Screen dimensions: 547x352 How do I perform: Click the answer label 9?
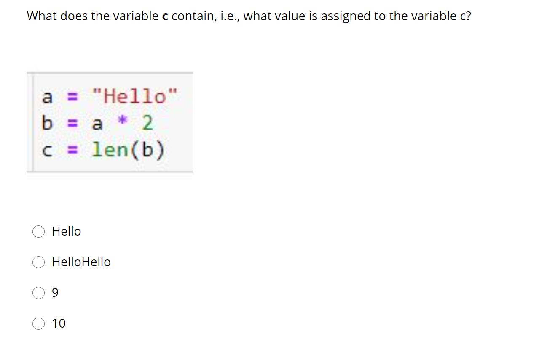tap(54, 293)
